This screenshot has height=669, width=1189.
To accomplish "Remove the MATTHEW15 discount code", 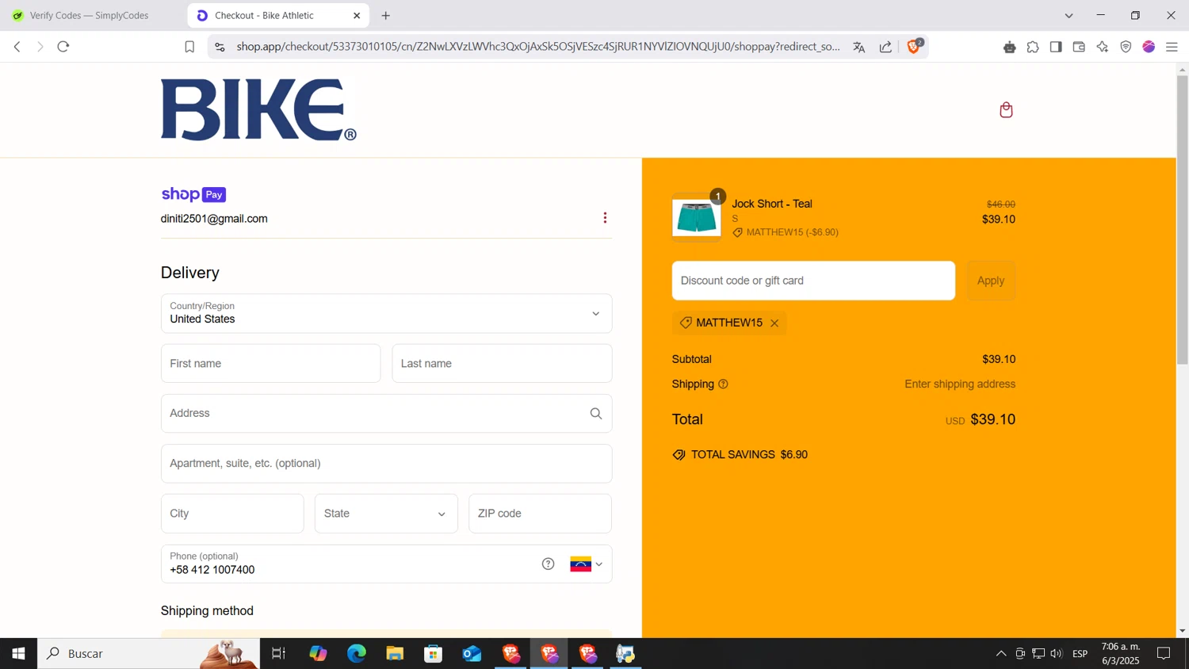I will point(774,323).
